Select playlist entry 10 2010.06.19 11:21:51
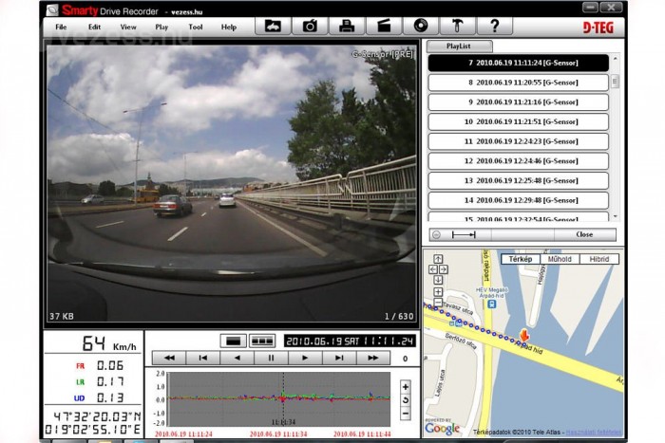665x443 pixels. (x=518, y=121)
